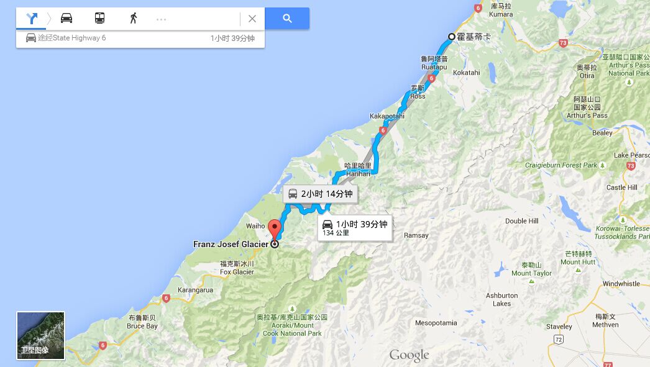Click the Craigieburn Forest Park marker
The width and height of the screenshot is (650, 367).
point(602,165)
